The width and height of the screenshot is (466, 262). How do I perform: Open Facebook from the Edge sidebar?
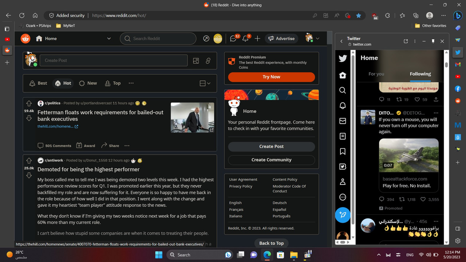click(x=458, y=88)
